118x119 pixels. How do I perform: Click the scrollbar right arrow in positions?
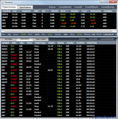click(x=115, y=31)
